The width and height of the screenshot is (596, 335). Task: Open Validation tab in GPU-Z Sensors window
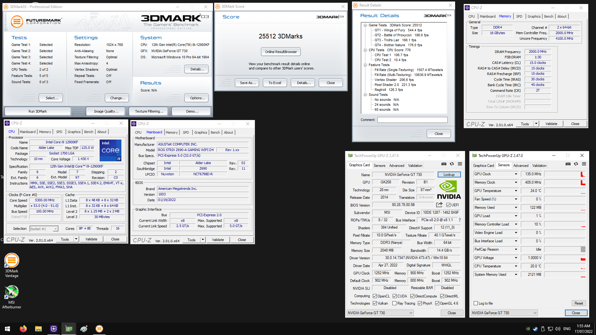(x=540, y=166)
